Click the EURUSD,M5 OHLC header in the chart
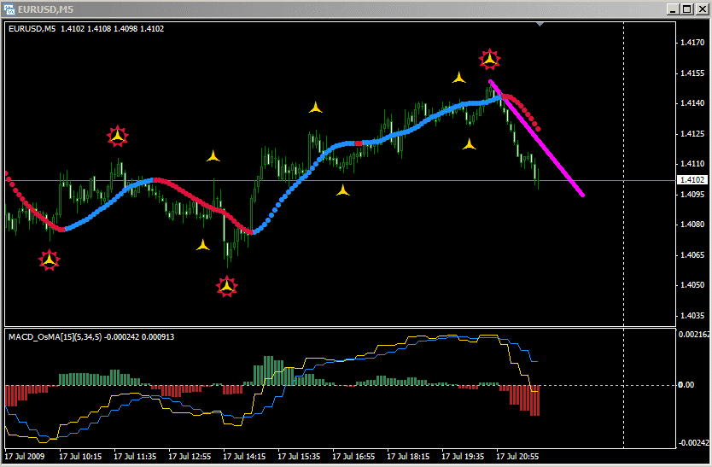The width and height of the screenshot is (712, 467). click(86, 29)
